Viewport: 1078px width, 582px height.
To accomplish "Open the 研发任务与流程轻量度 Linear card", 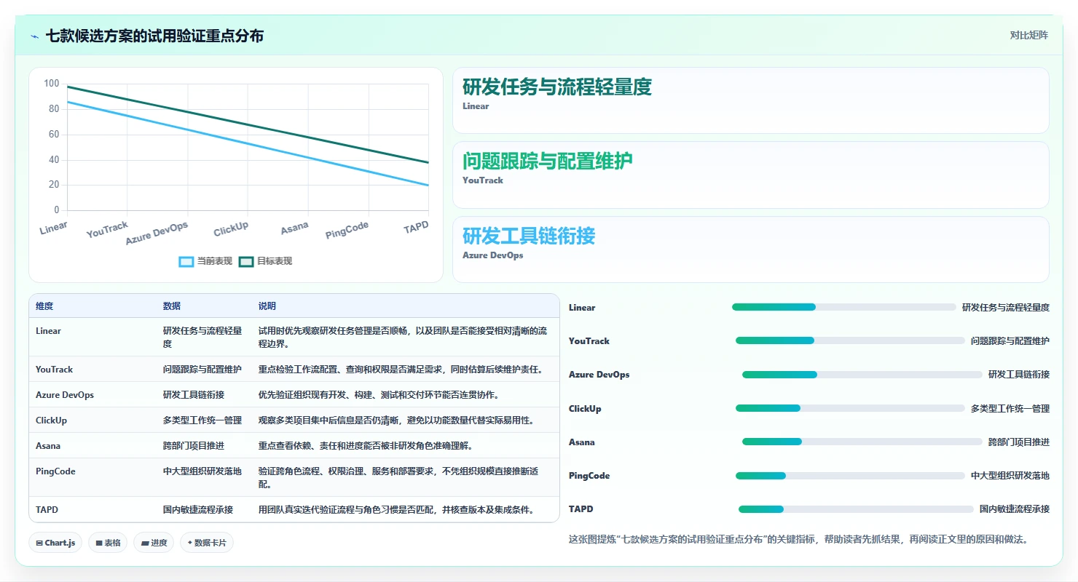I will tap(751, 100).
